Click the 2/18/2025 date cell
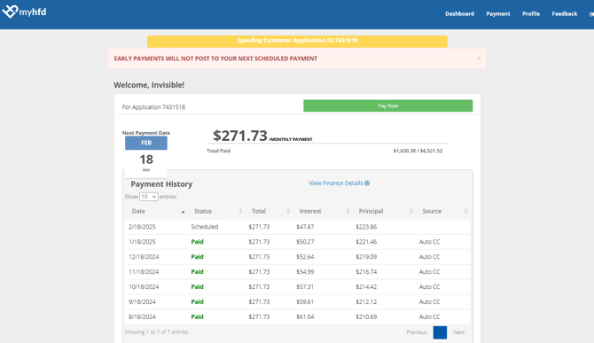This screenshot has width=594, height=343. pos(142,227)
